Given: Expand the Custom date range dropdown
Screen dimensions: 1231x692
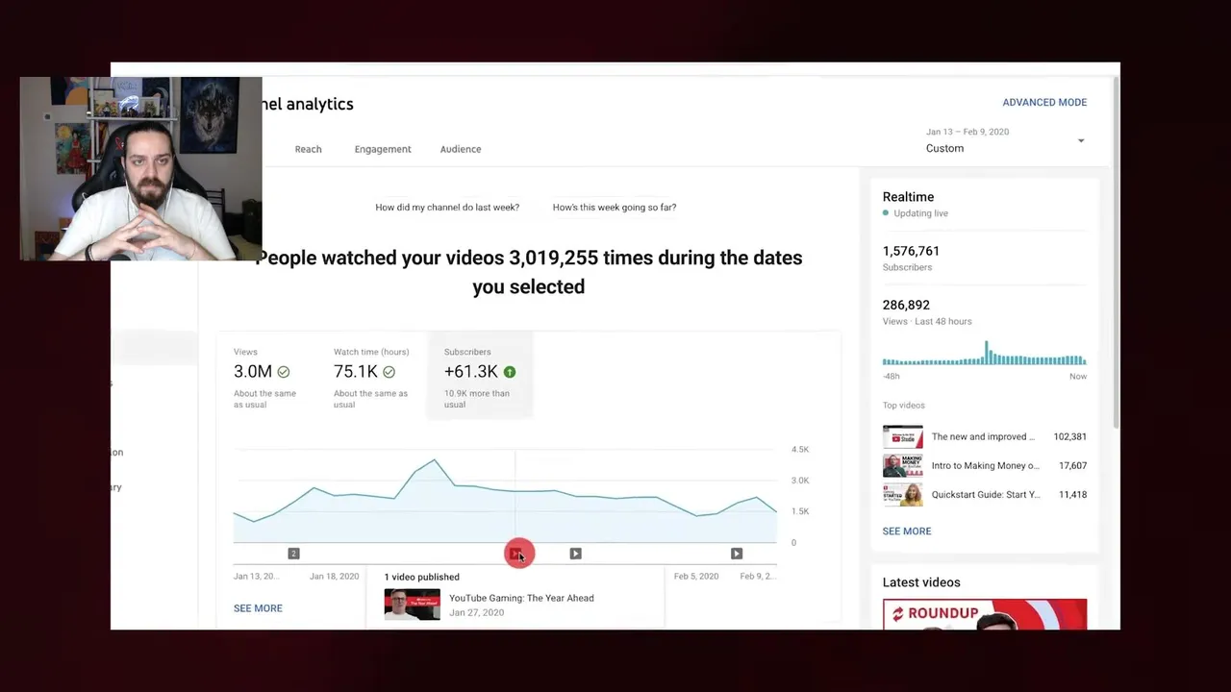Looking at the screenshot, I should (x=1005, y=140).
